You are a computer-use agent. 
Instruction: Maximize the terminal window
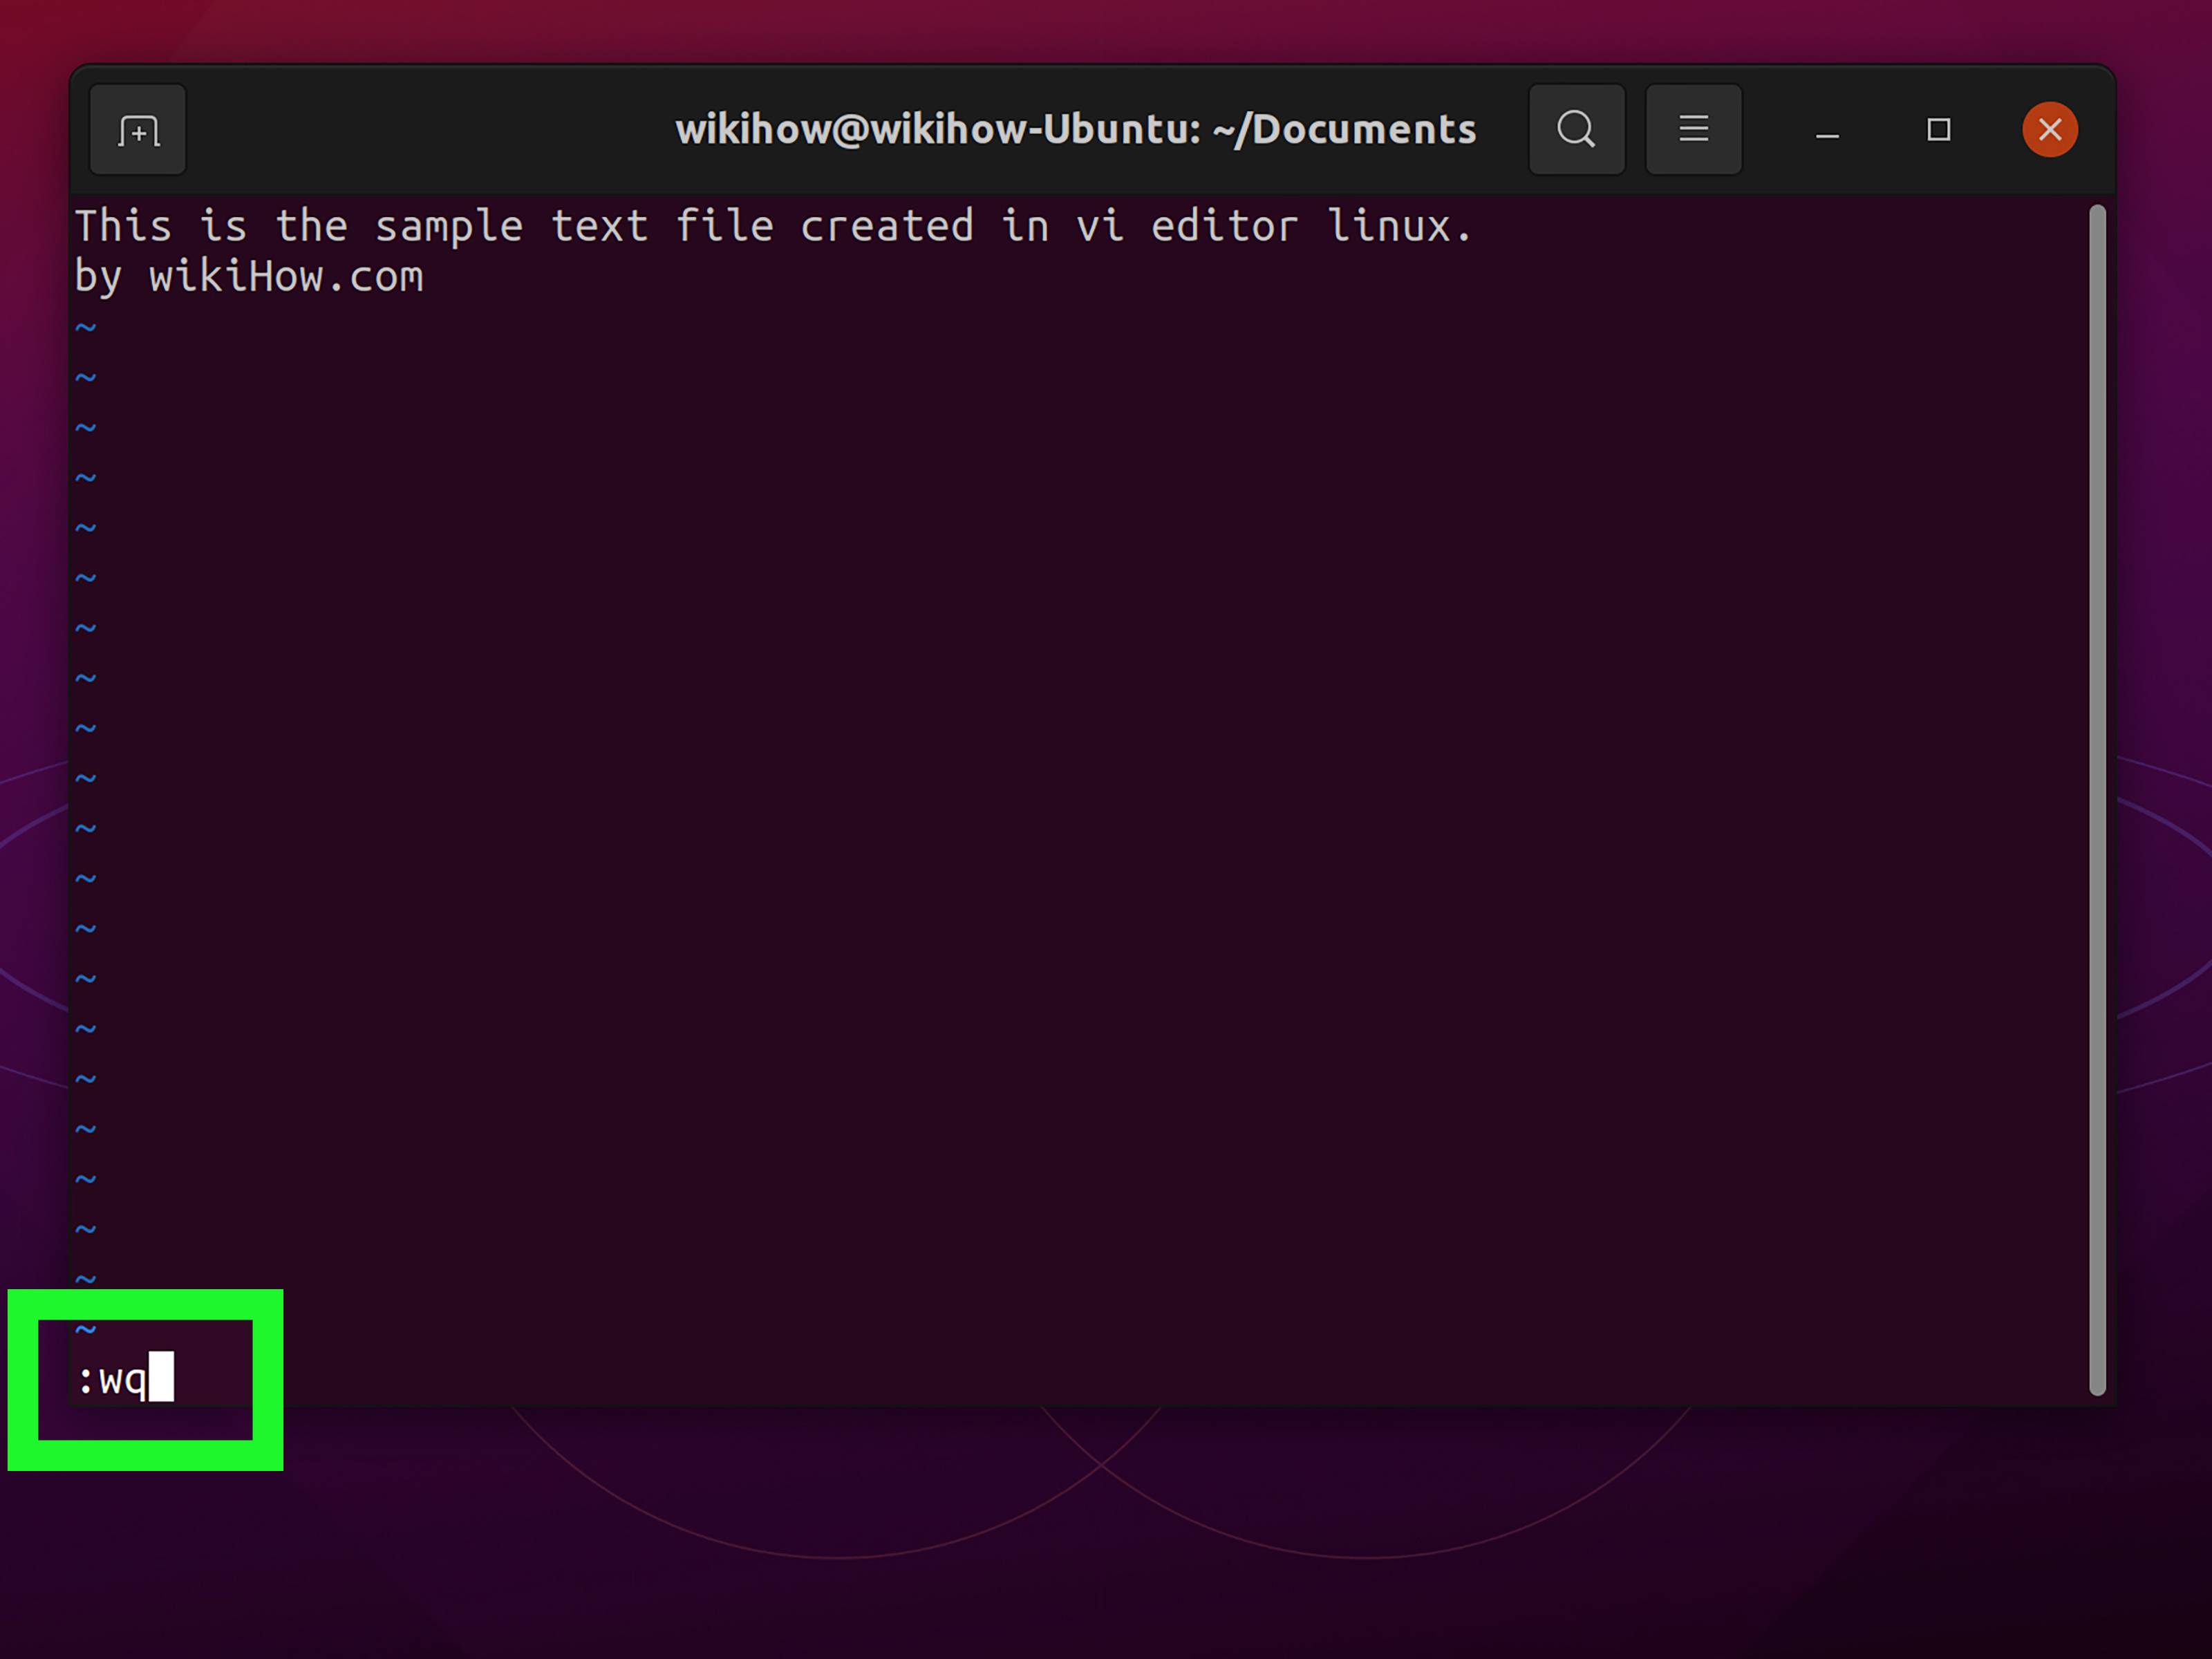click(1938, 130)
